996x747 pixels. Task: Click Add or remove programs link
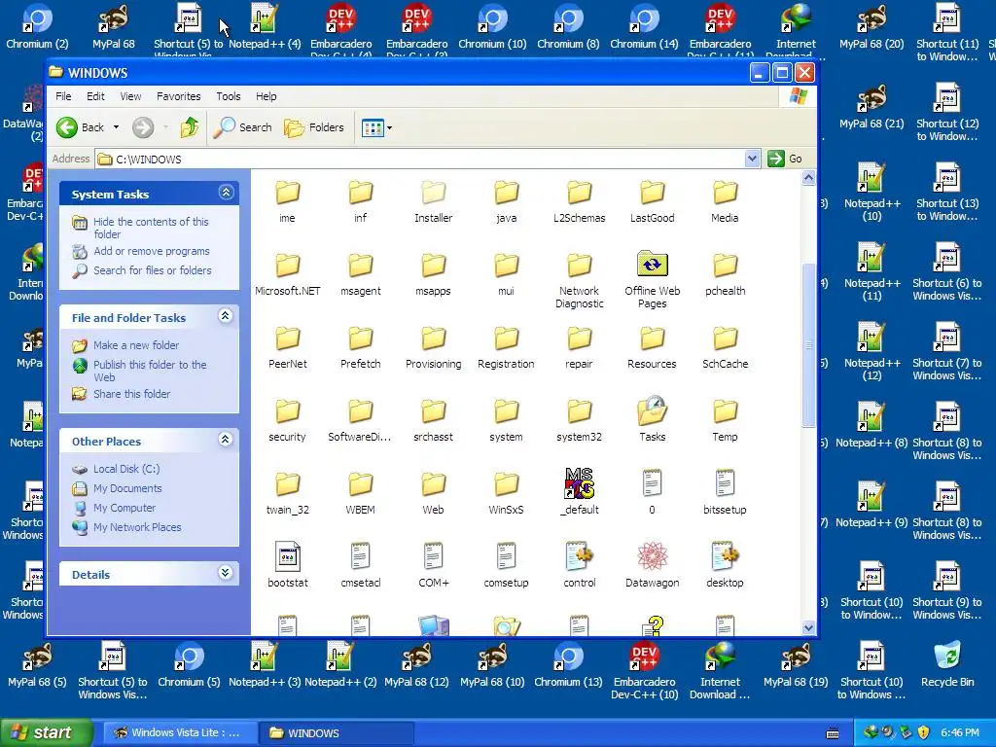[152, 251]
